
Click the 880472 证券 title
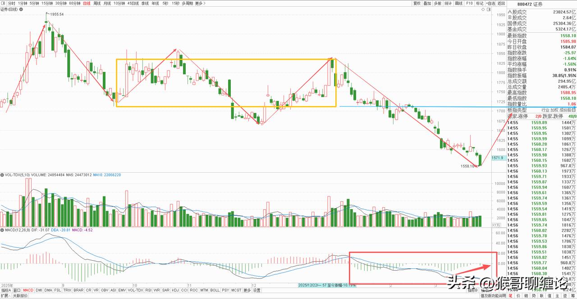pyautogui.click(x=530, y=4)
